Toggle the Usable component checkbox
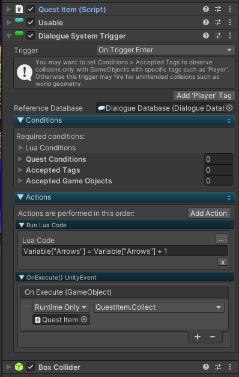The width and height of the screenshot is (239, 377). (x=31, y=23)
